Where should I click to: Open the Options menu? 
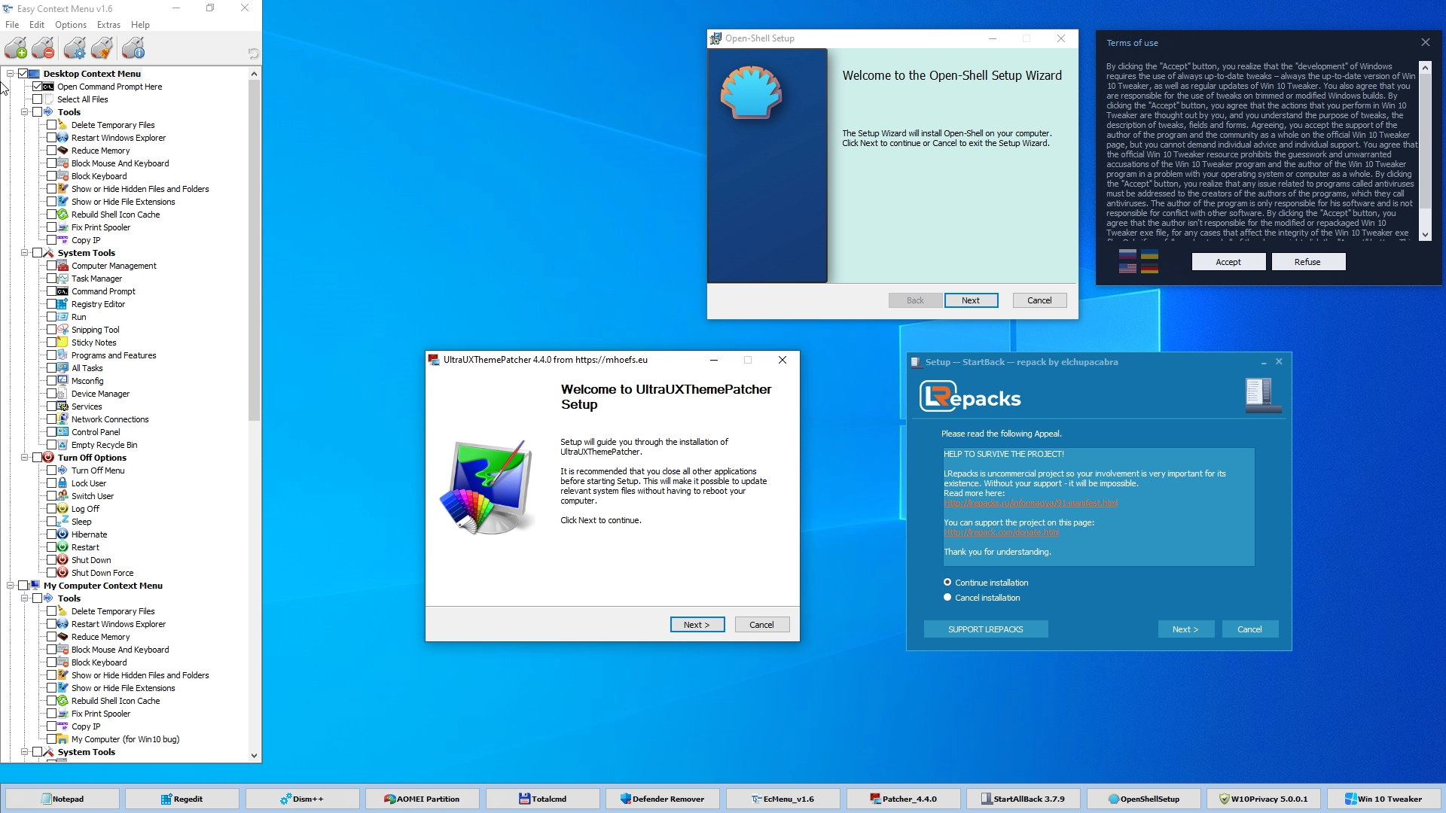[71, 25]
